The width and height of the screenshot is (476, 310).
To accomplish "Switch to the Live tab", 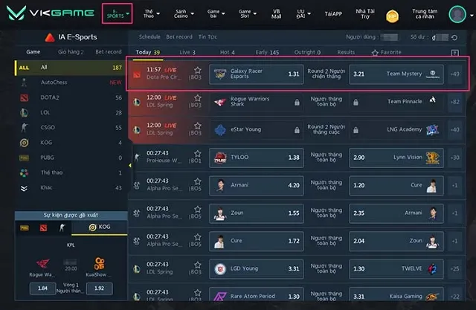I will [x=187, y=53].
